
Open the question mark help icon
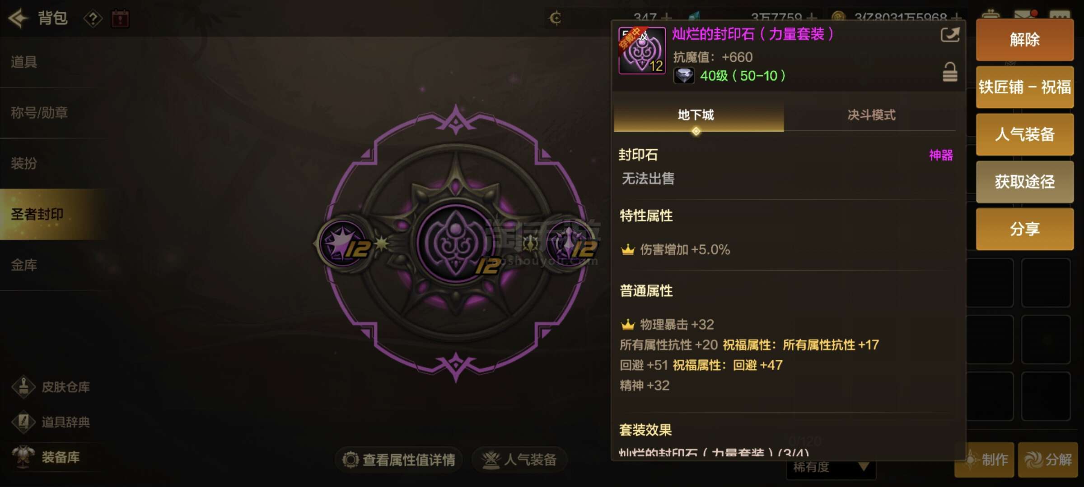pyautogui.click(x=93, y=19)
